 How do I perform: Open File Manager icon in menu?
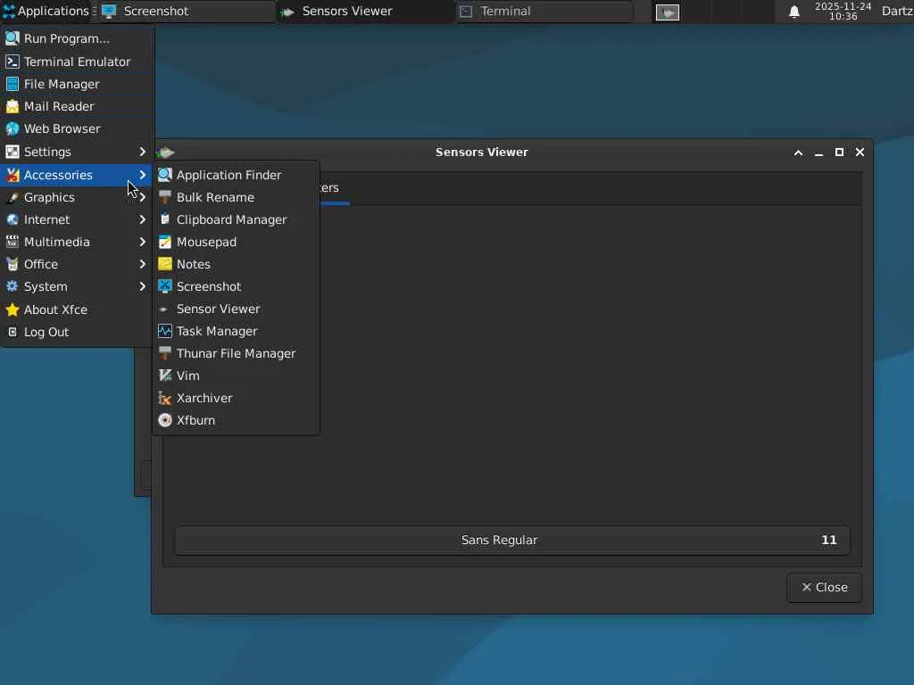point(12,84)
